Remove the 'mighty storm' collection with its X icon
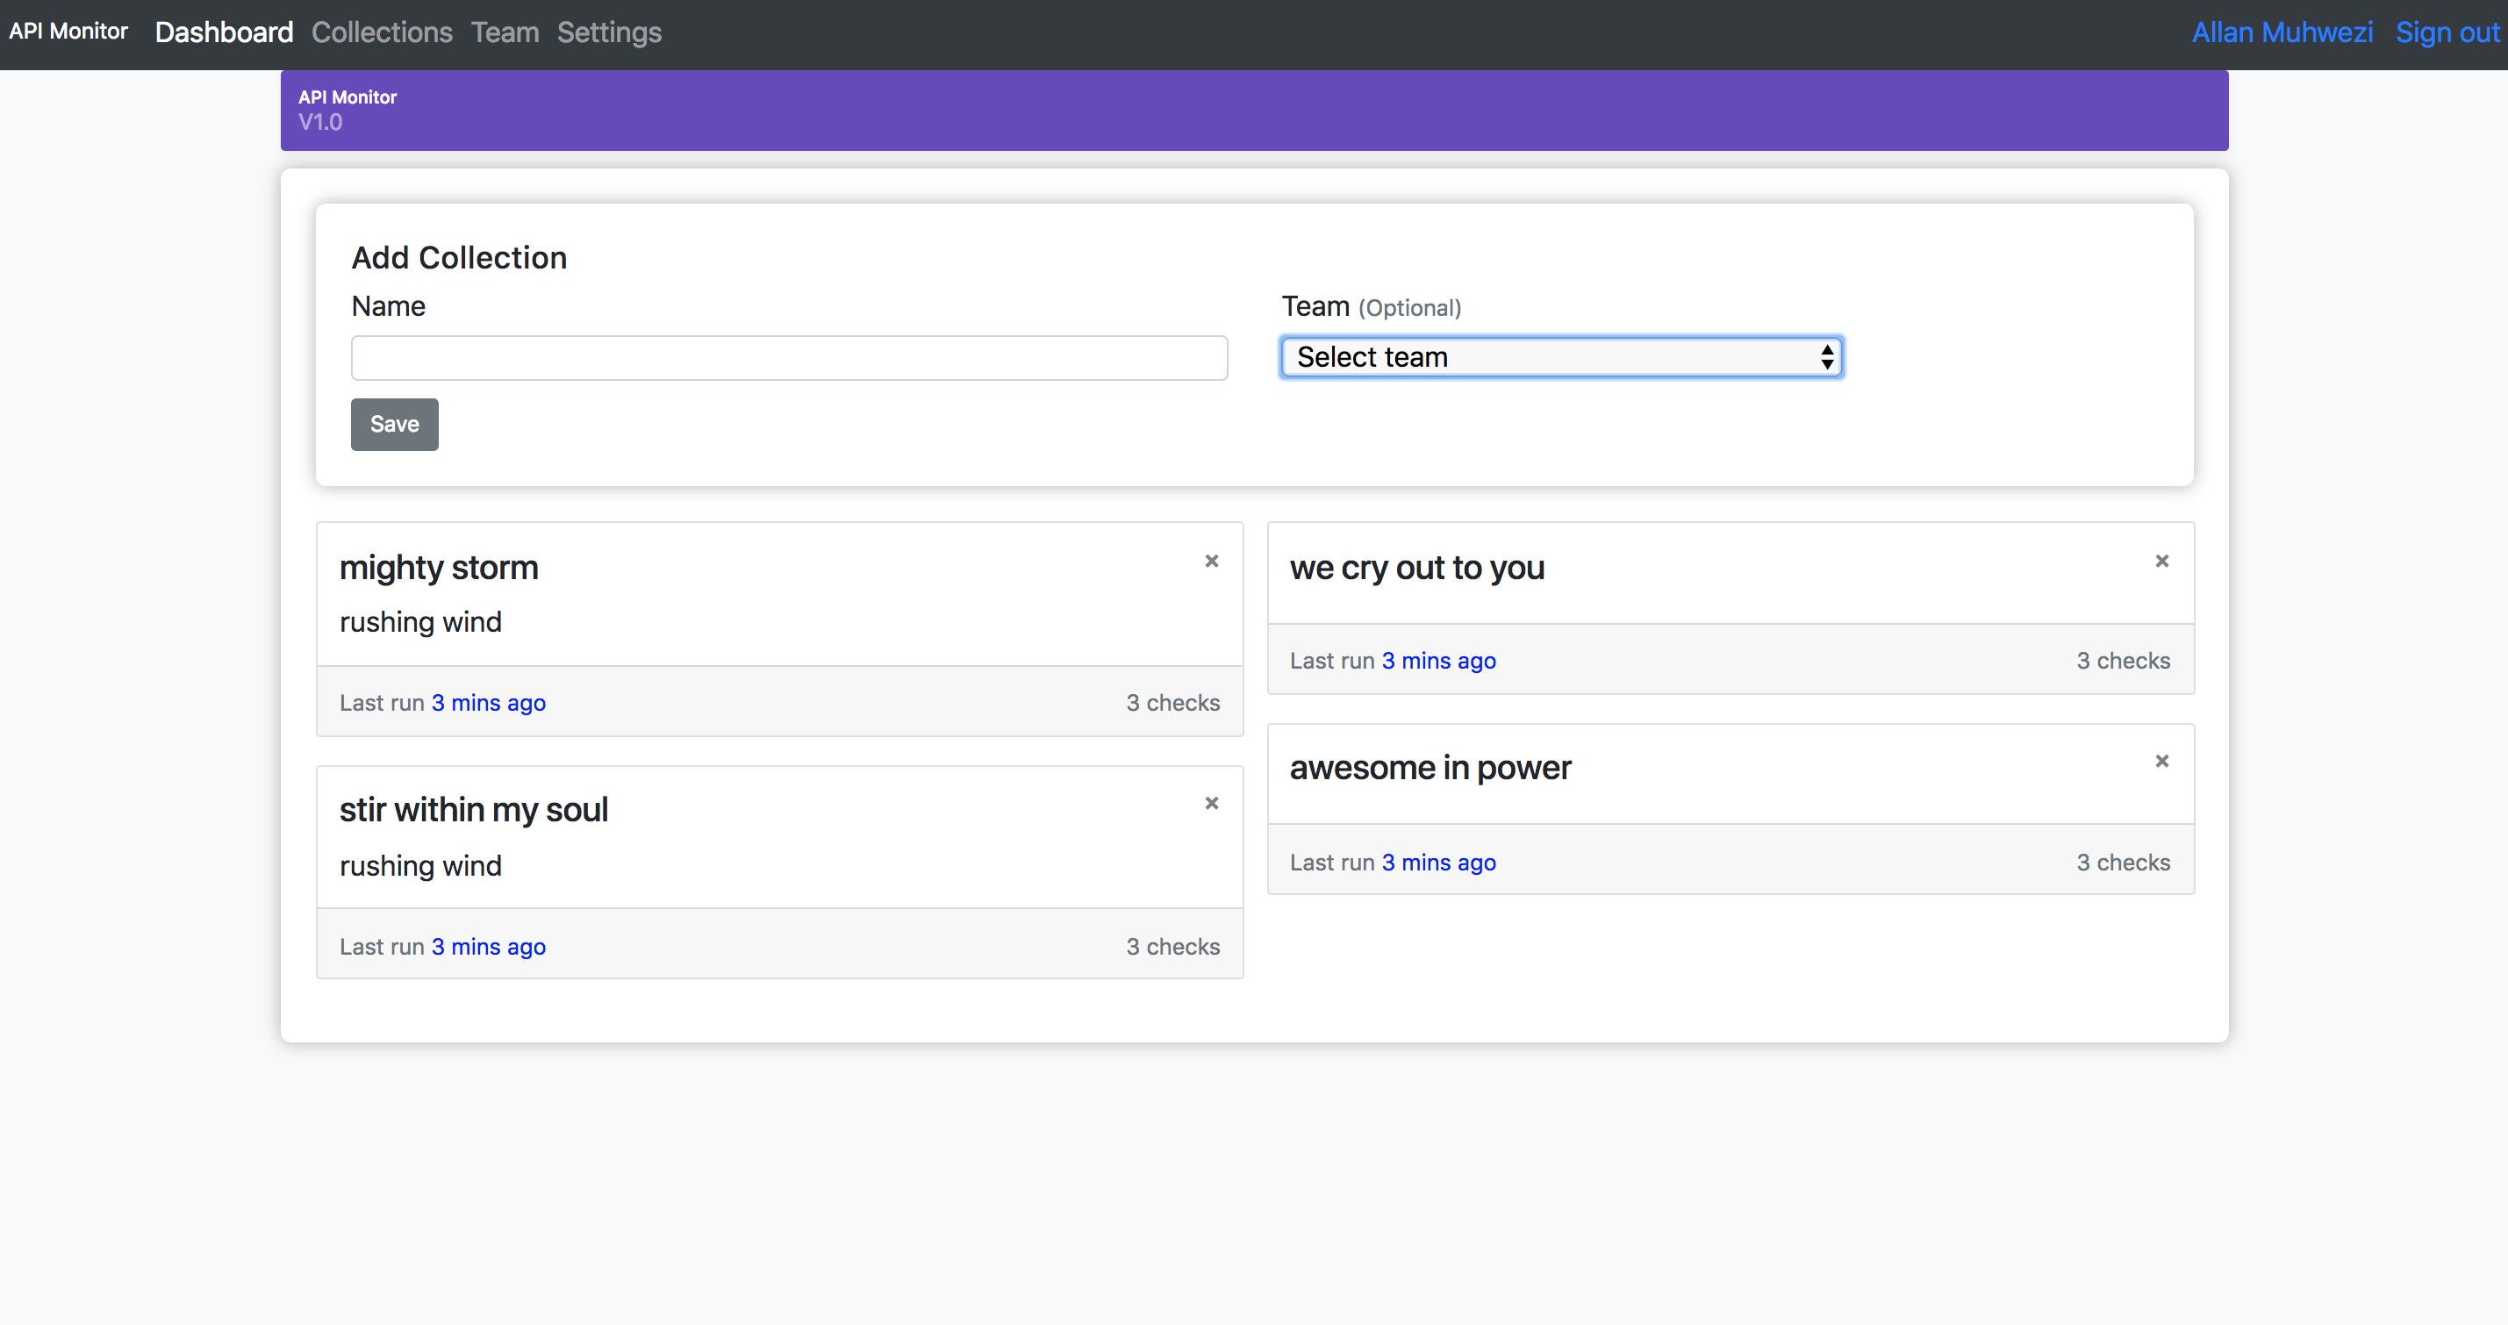Screen dimensions: 2508x1325 coord(1211,561)
